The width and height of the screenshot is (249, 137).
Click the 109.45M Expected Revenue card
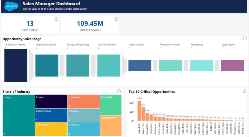coord(90,25)
